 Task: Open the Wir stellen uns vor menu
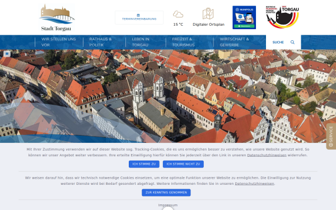pyautogui.click(x=58, y=42)
